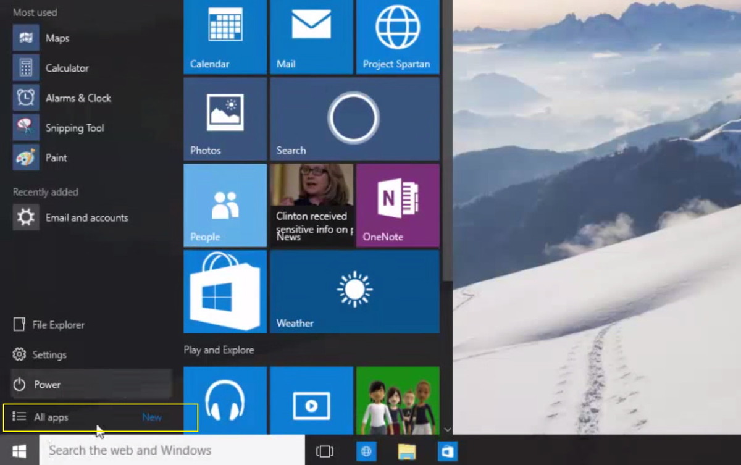Open the News tile about Clinton
Image resolution: width=741 pixels, height=465 pixels.
(311, 205)
